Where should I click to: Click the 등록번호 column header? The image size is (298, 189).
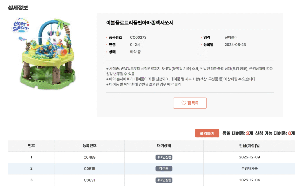(89, 146)
